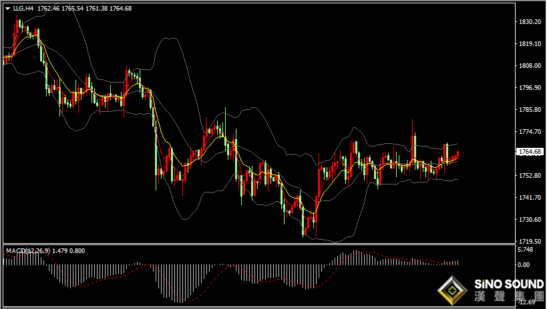This screenshot has width=547, height=309.
Task: Expand the triangle menu beside LLG,H4
Action: click(7, 9)
